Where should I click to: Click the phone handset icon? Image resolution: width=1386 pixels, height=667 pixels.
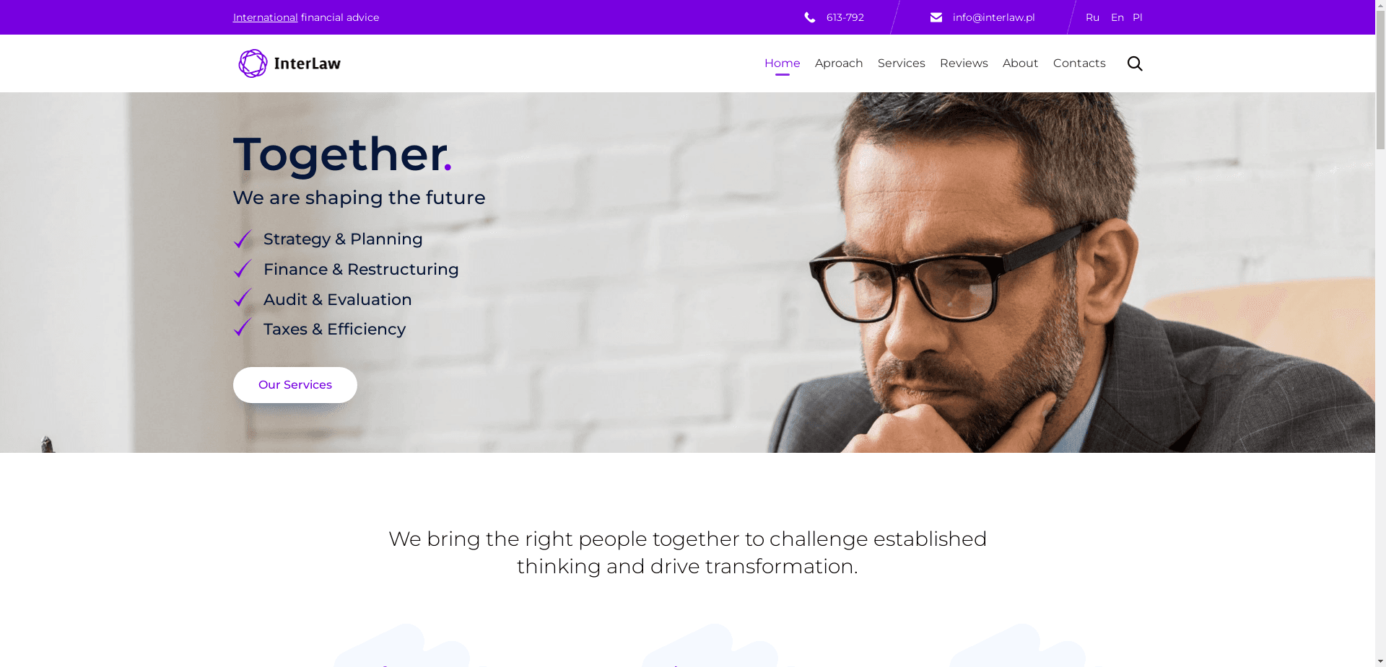(810, 17)
